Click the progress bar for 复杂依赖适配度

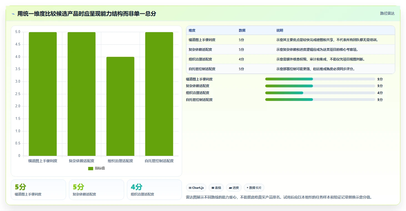point(320,86)
